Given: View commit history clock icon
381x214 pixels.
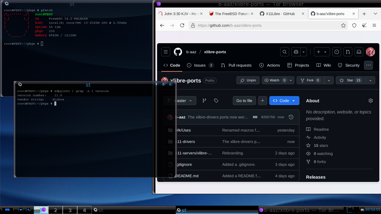Looking at the screenshot, I should click(x=291, y=117).
